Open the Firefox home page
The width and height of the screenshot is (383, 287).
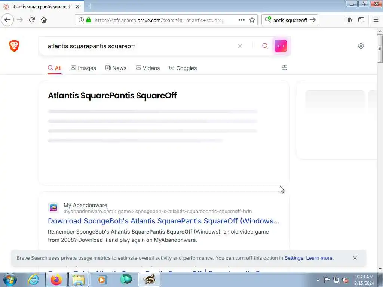pyautogui.click(x=44, y=20)
